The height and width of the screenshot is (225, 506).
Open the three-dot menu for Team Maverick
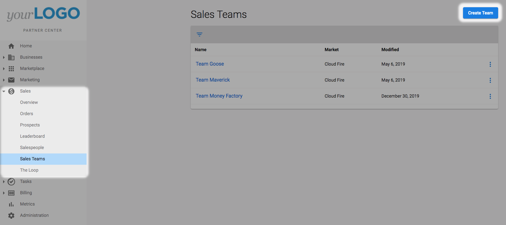(490, 80)
